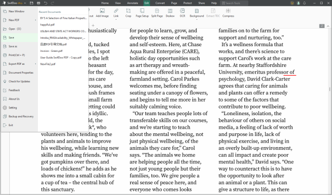The image size is (332, 195).
Task: Click the print icon in title bar
Action: [38, 3]
